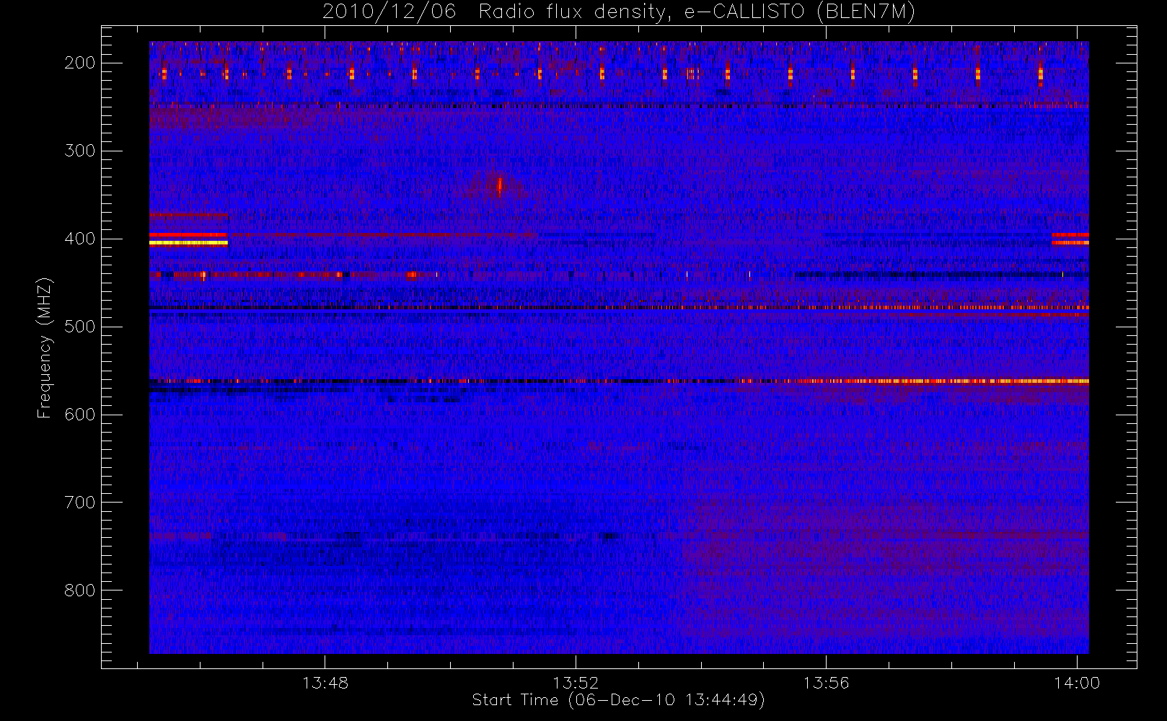
Task: Click the 200 frequency tick label
Action: coord(80,63)
